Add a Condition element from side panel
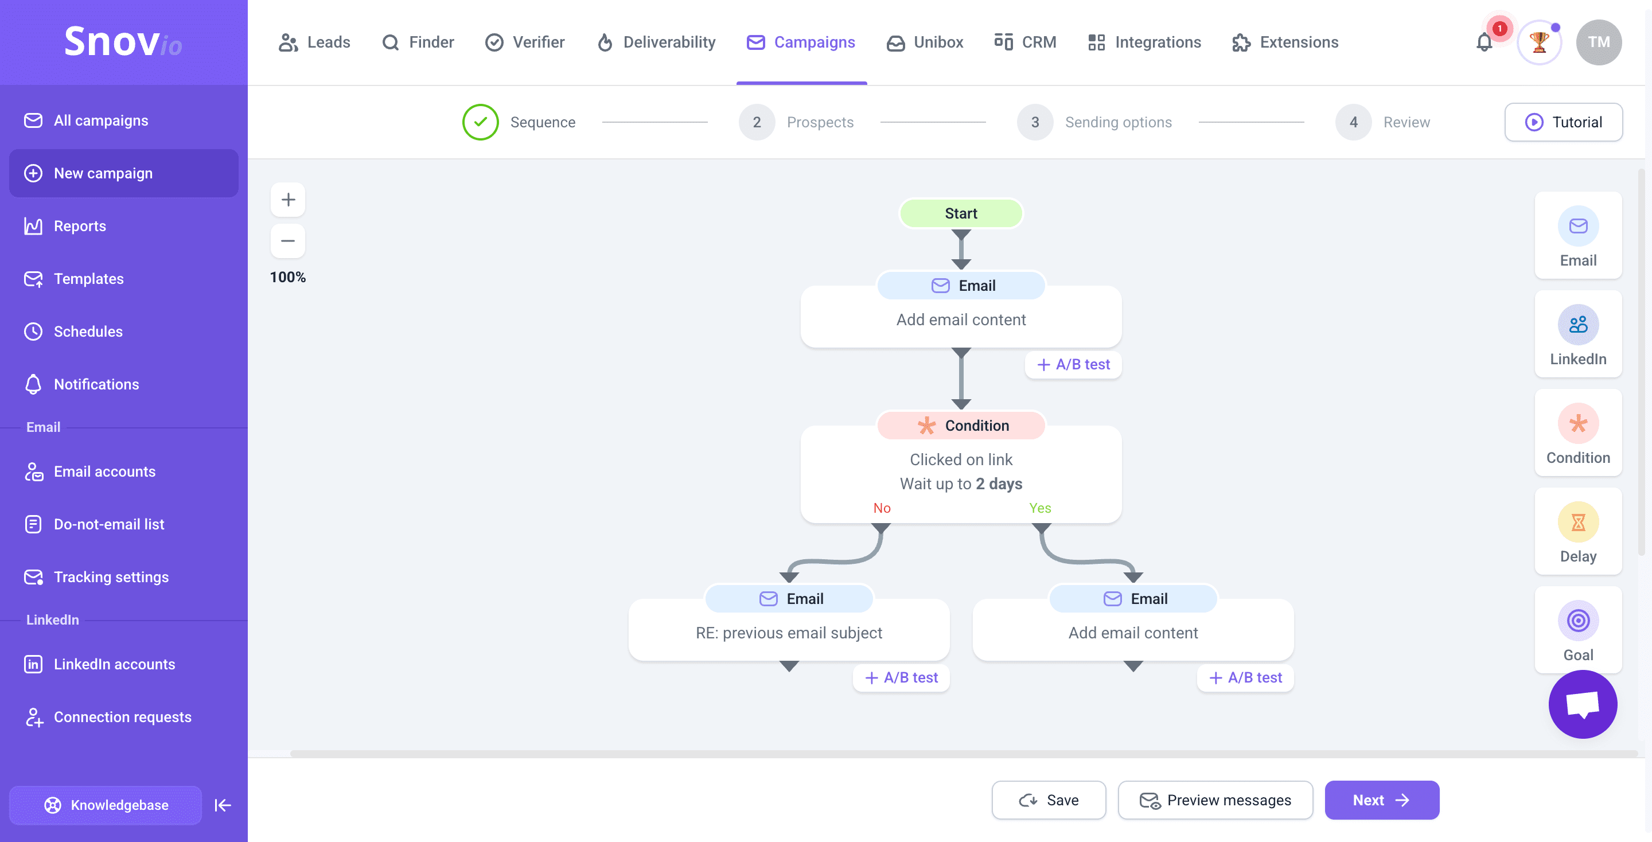1652x842 pixels. [x=1577, y=434]
